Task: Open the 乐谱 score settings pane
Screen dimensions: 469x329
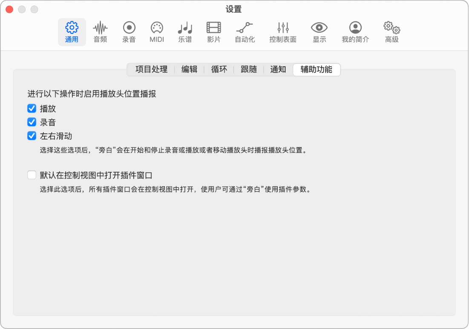Action: coord(185,32)
